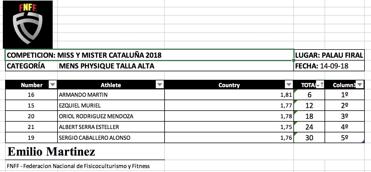Open the Column1 filter dropdown
Image resolution: width=371 pixels, height=172 pixels.
point(359,85)
